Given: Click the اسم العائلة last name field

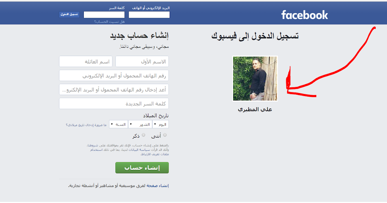Looking at the screenshot, I should click(x=86, y=62).
